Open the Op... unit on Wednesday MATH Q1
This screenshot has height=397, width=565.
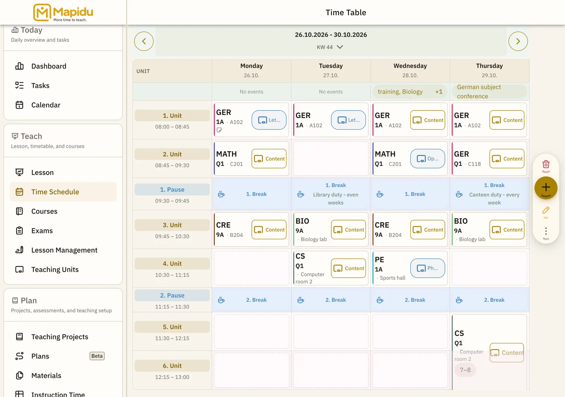pos(428,159)
